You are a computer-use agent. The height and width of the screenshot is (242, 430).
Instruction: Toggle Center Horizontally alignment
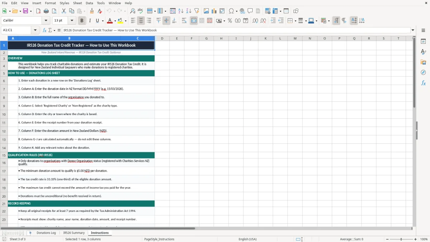tap(141, 21)
